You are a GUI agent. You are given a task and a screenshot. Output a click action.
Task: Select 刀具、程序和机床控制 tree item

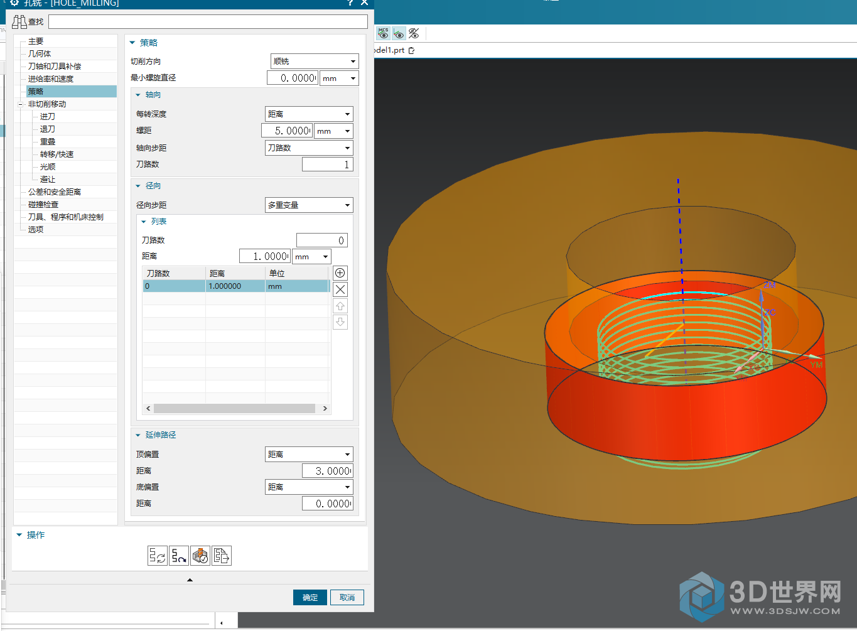(66, 217)
